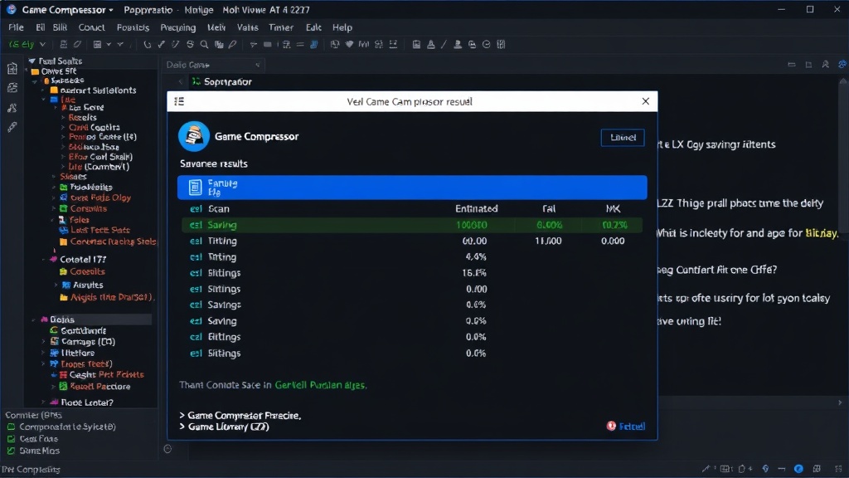Click the red alert icon beside Fcteiil

[x=611, y=426]
